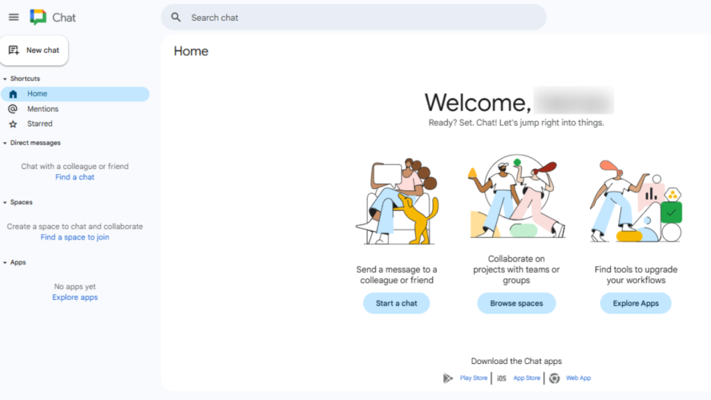
Task: Click the iOS icon near App Store
Action: point(501,378)
